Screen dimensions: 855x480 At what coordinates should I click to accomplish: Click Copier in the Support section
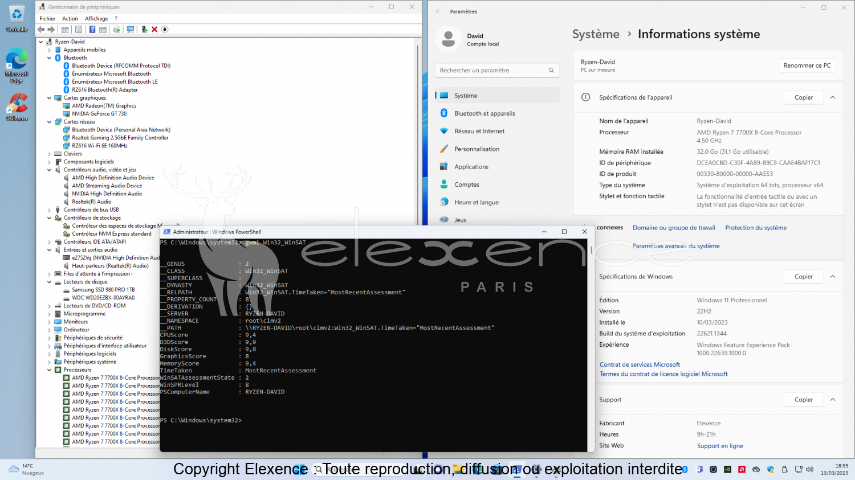pyautogui.click(x=804, y=400)
